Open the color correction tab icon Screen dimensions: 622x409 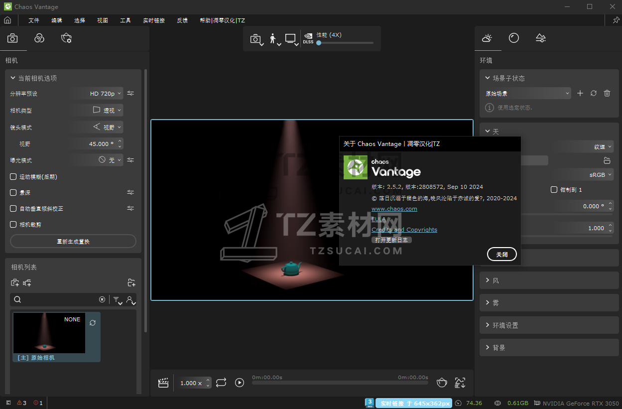tap(39, 38)
